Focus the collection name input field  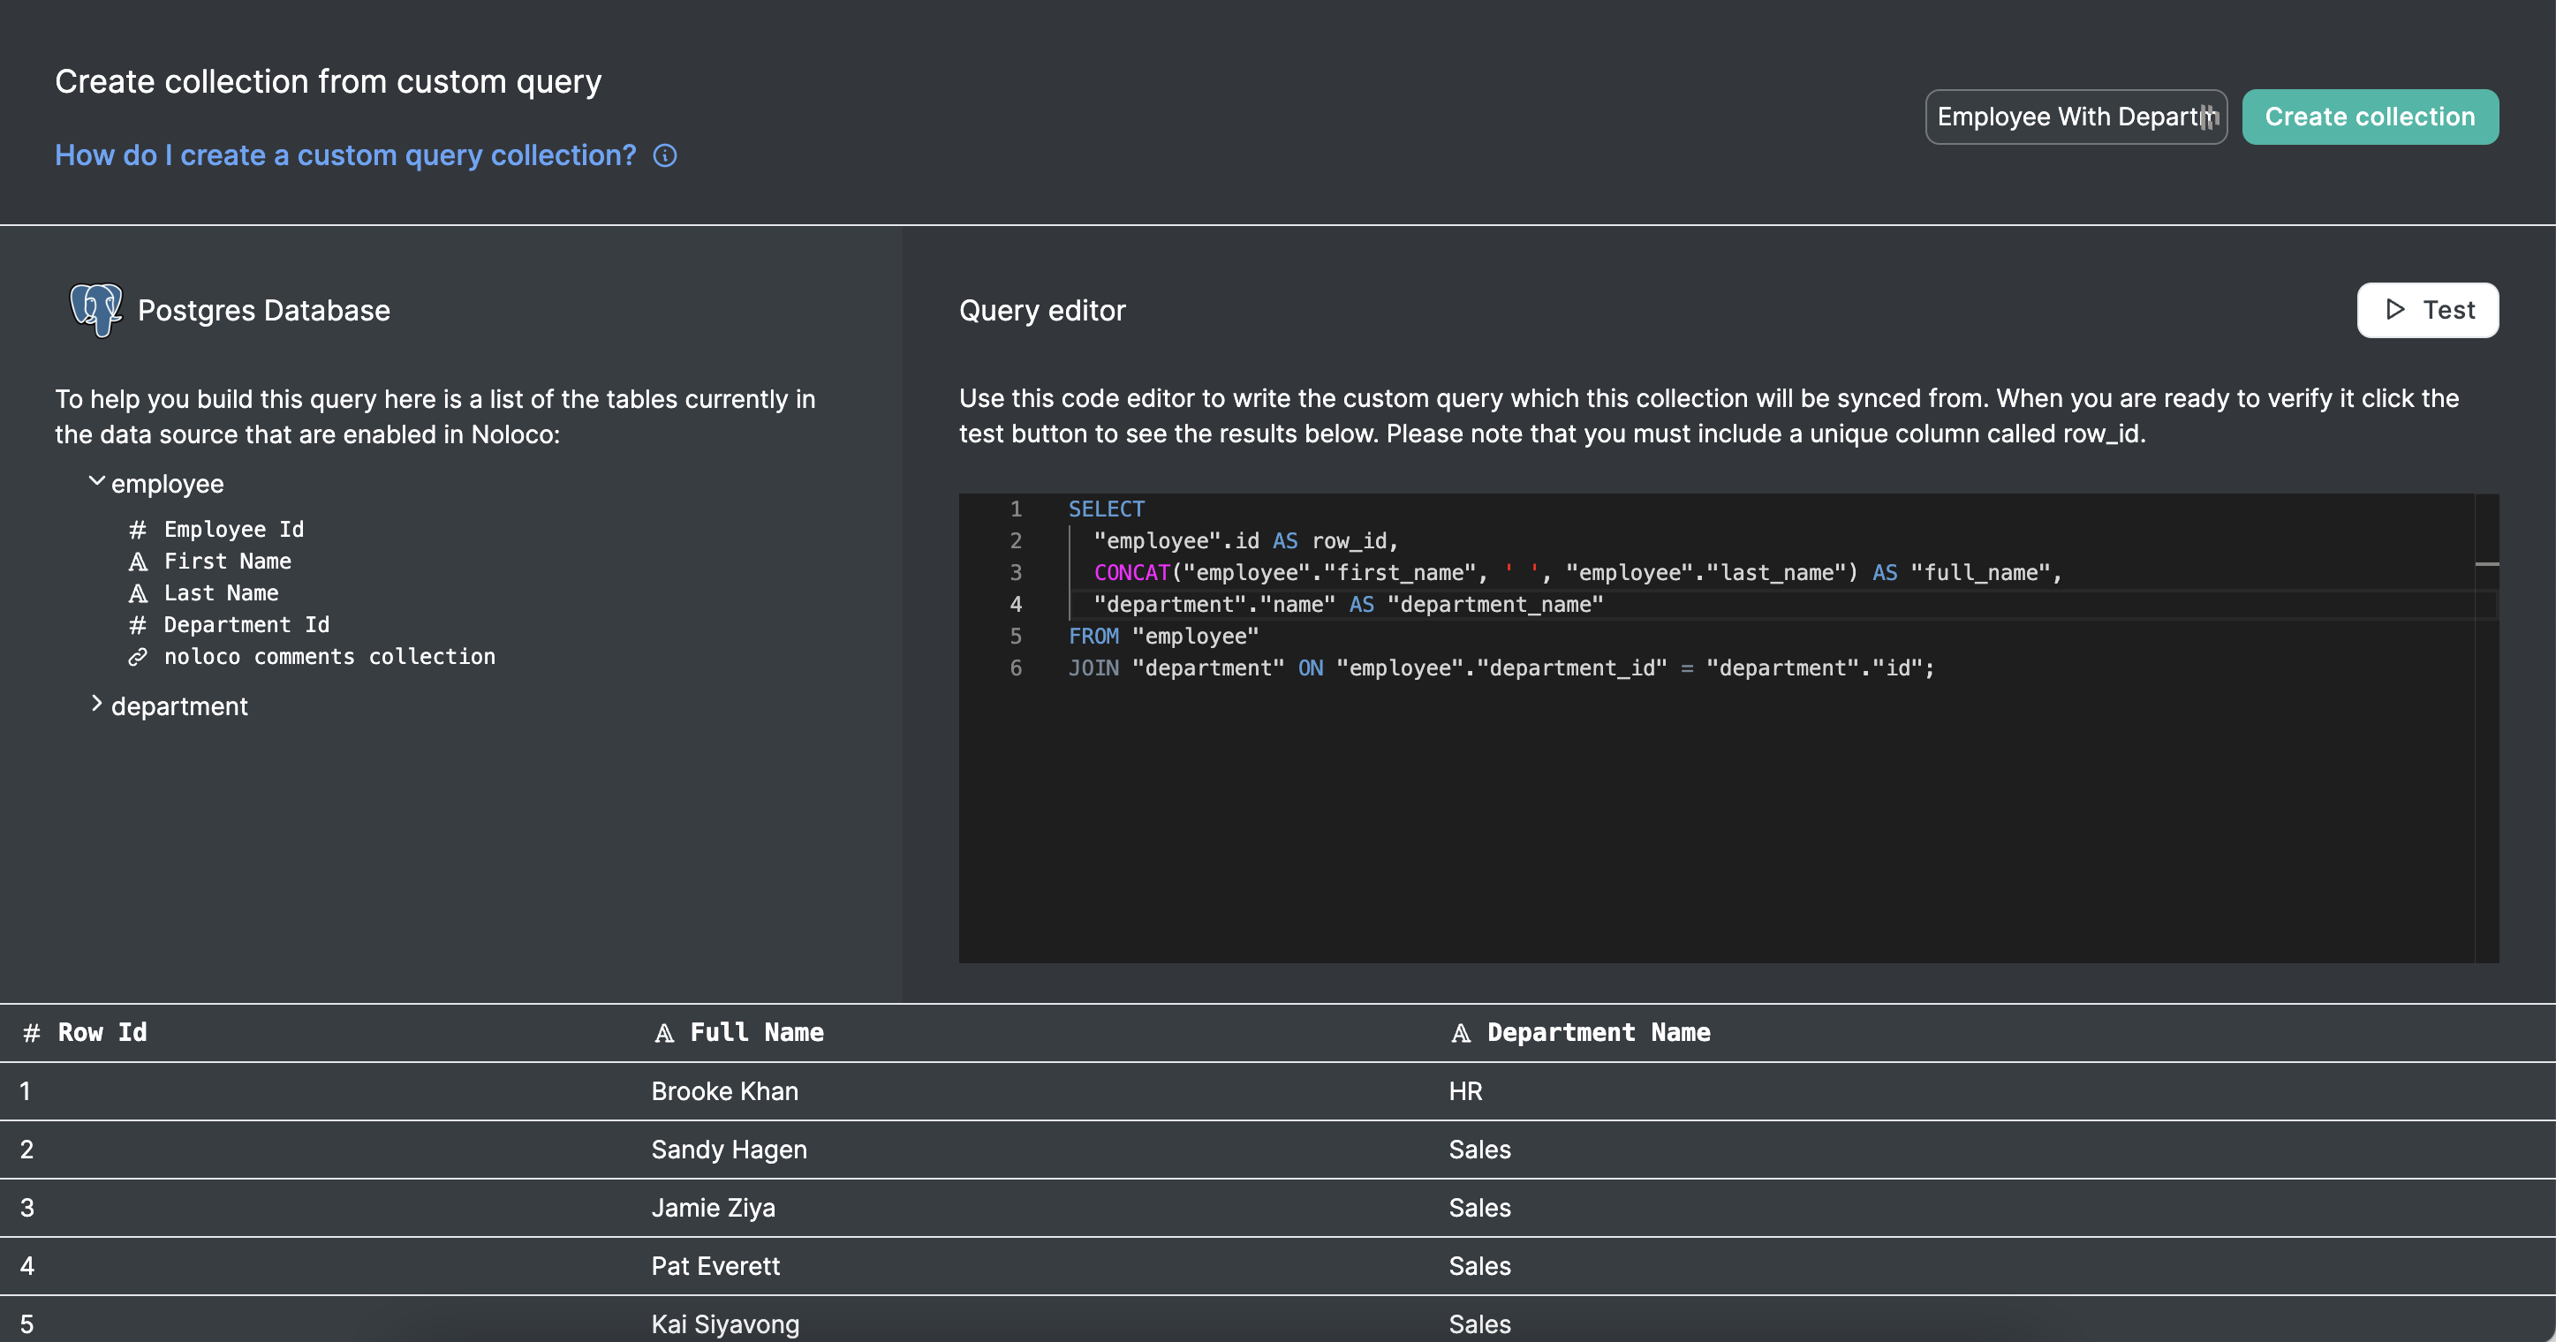click(x=2064, y=117)
